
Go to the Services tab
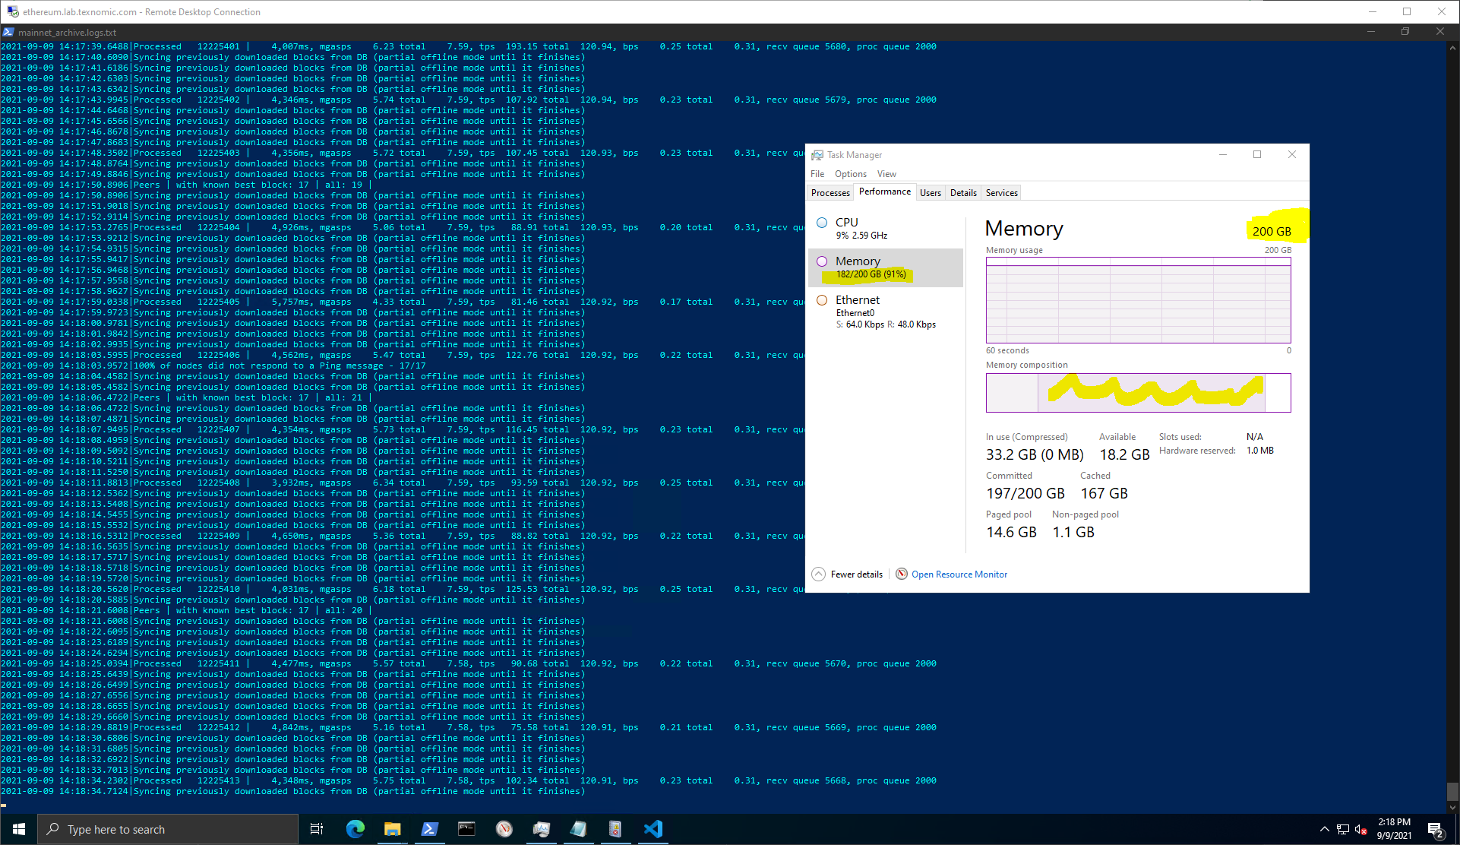(1001, 193)
